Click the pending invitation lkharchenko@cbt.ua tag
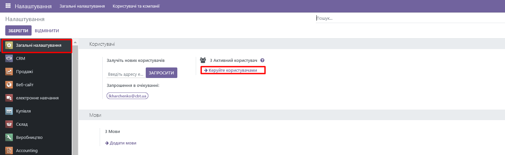 [x=128, y=95]
